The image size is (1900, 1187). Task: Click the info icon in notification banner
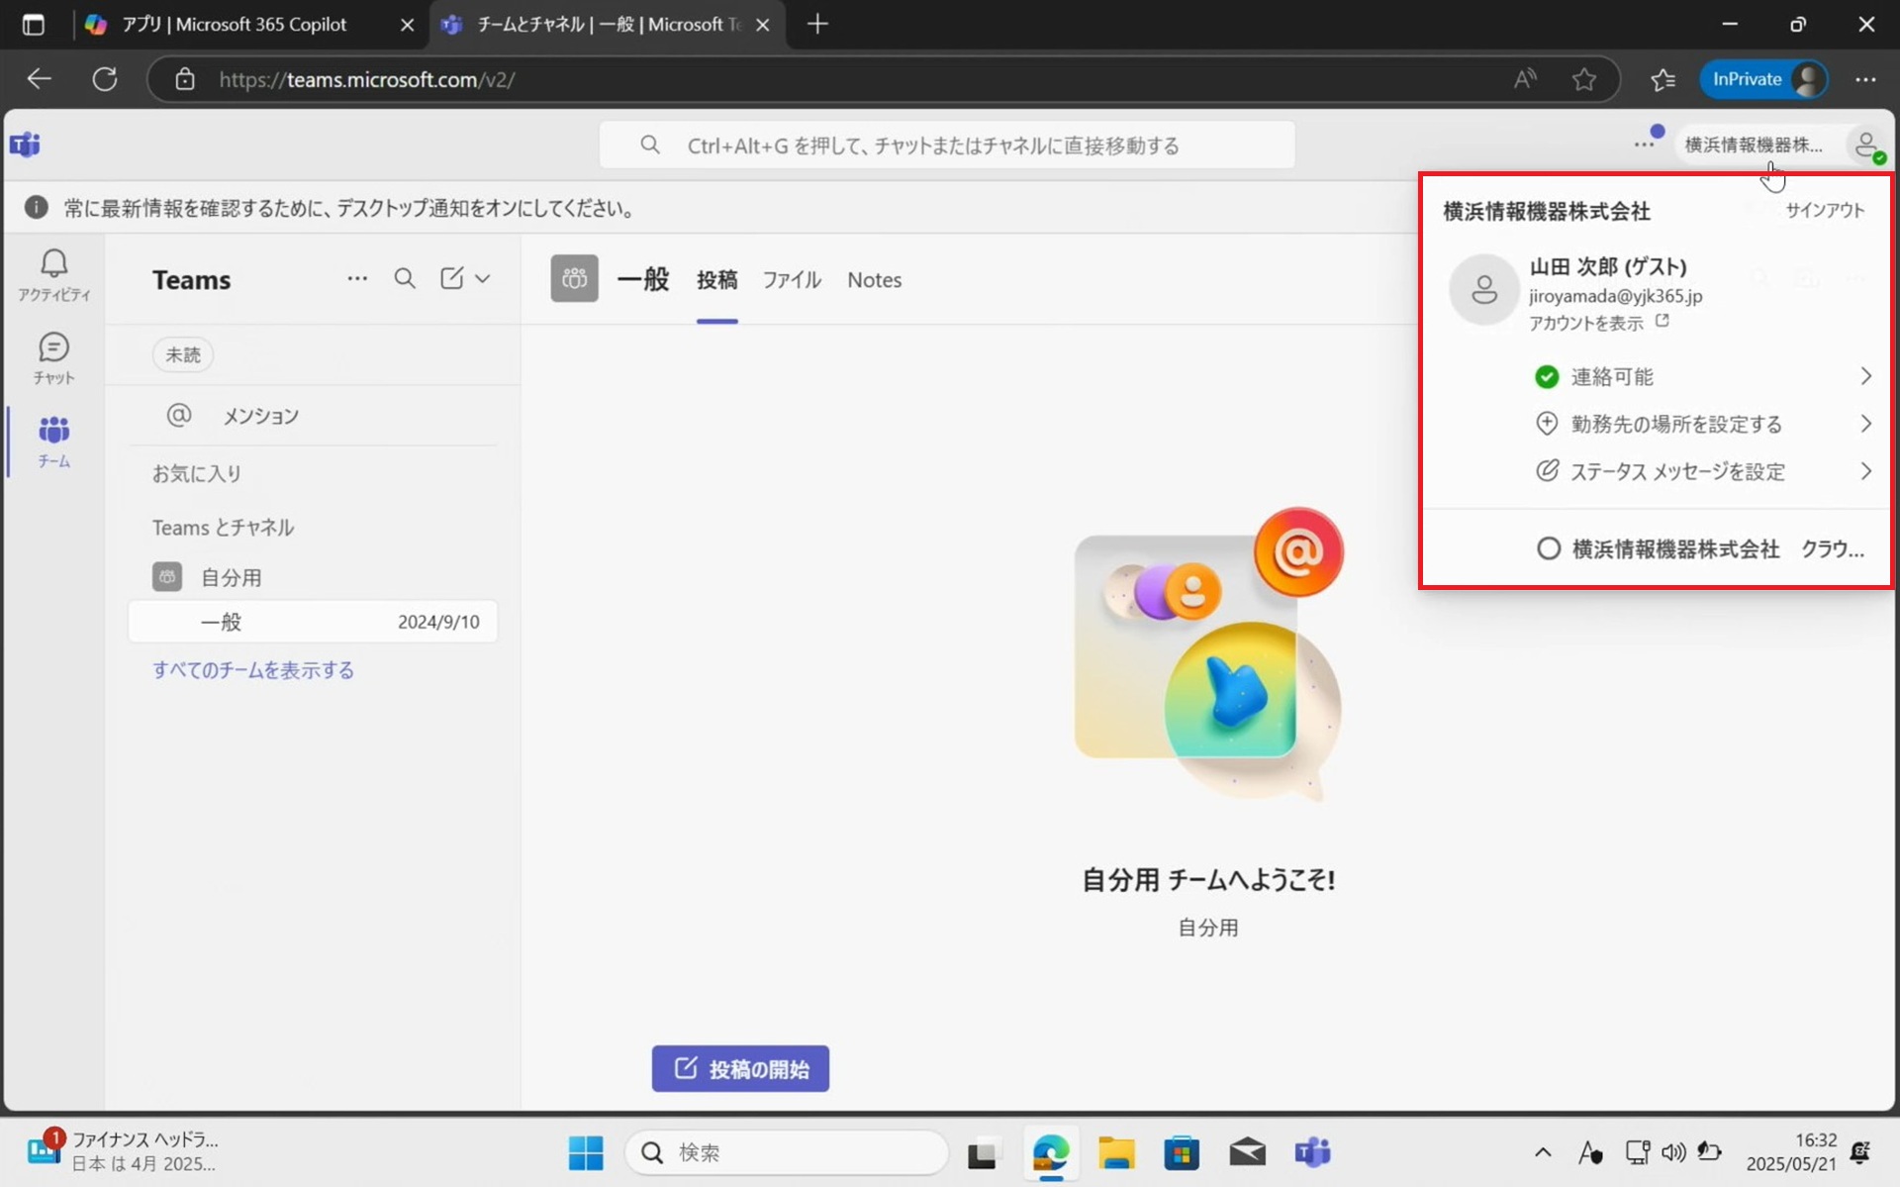click(37, 207)
